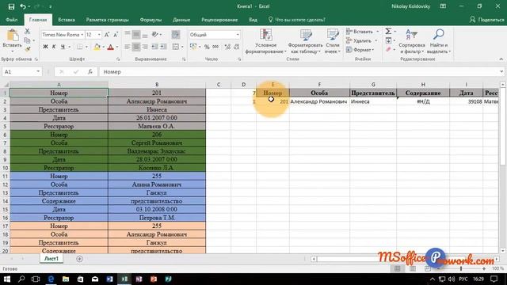
Task: Open Сортировка и фильтр sort and filter
Action: point(412,41)
